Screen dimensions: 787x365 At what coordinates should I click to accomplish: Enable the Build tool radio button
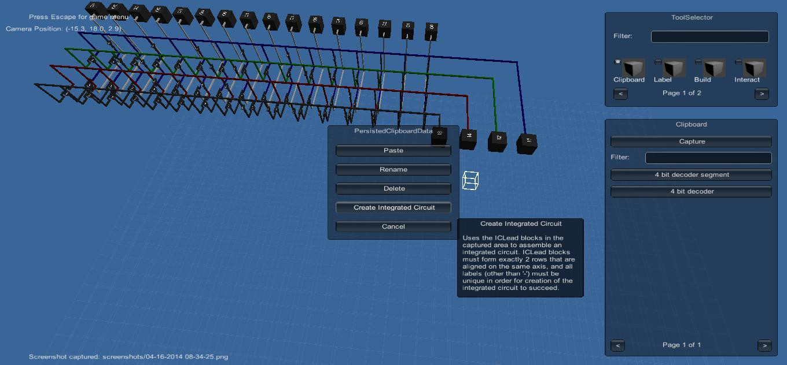click(698, 62)
